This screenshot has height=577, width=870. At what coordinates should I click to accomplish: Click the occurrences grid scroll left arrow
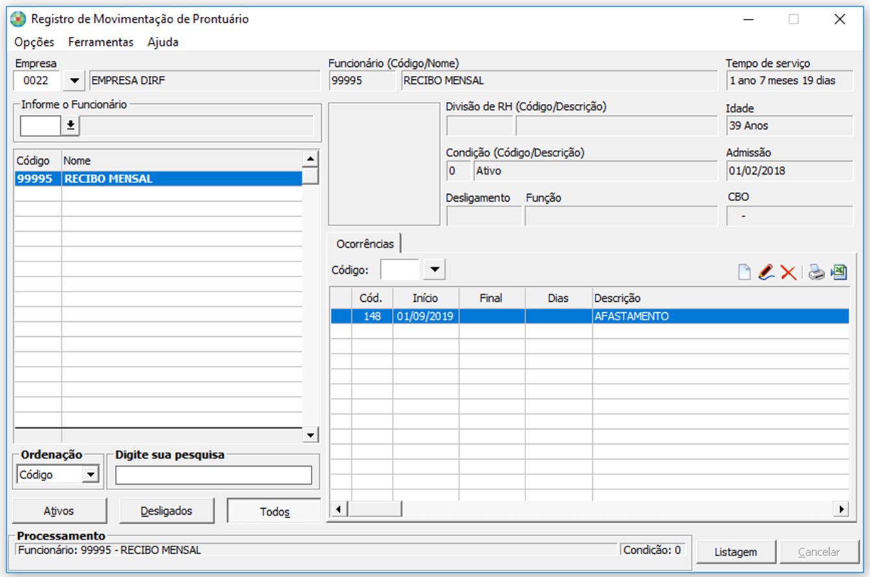(337, 509)
